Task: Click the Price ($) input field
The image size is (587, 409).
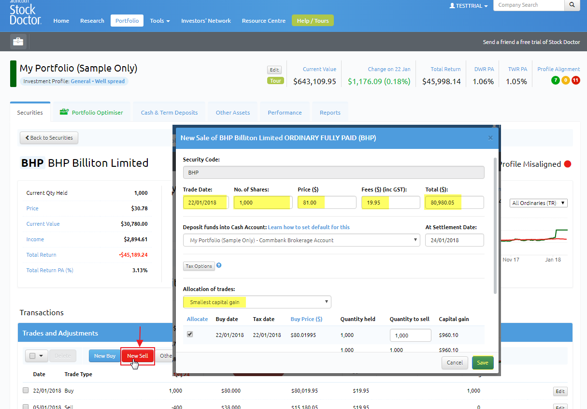Action: pyautogui.click(x=327, y=203)
